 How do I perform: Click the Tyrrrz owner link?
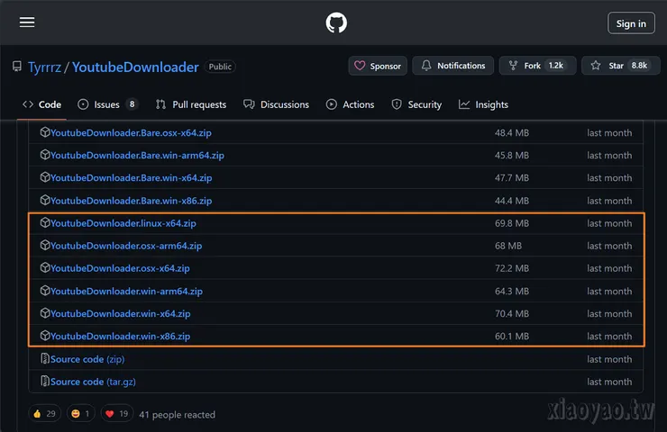pyautogui.click(x=43, y=67)
